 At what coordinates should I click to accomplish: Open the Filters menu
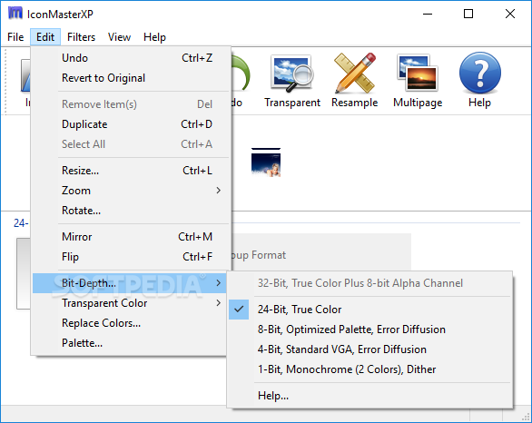[81, 37]
